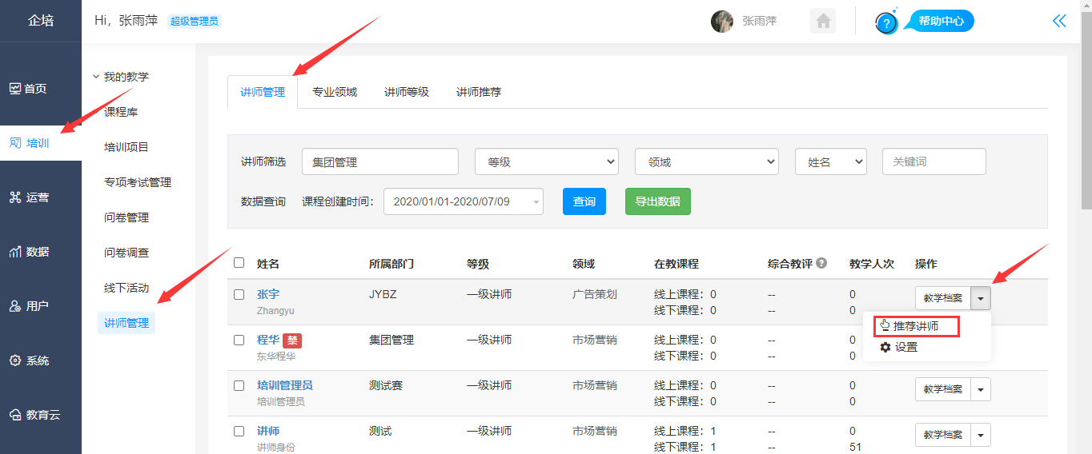Click the 集团管理 department filter field
The height and width of the screenshot is (454, 1092).
[380, 161]
